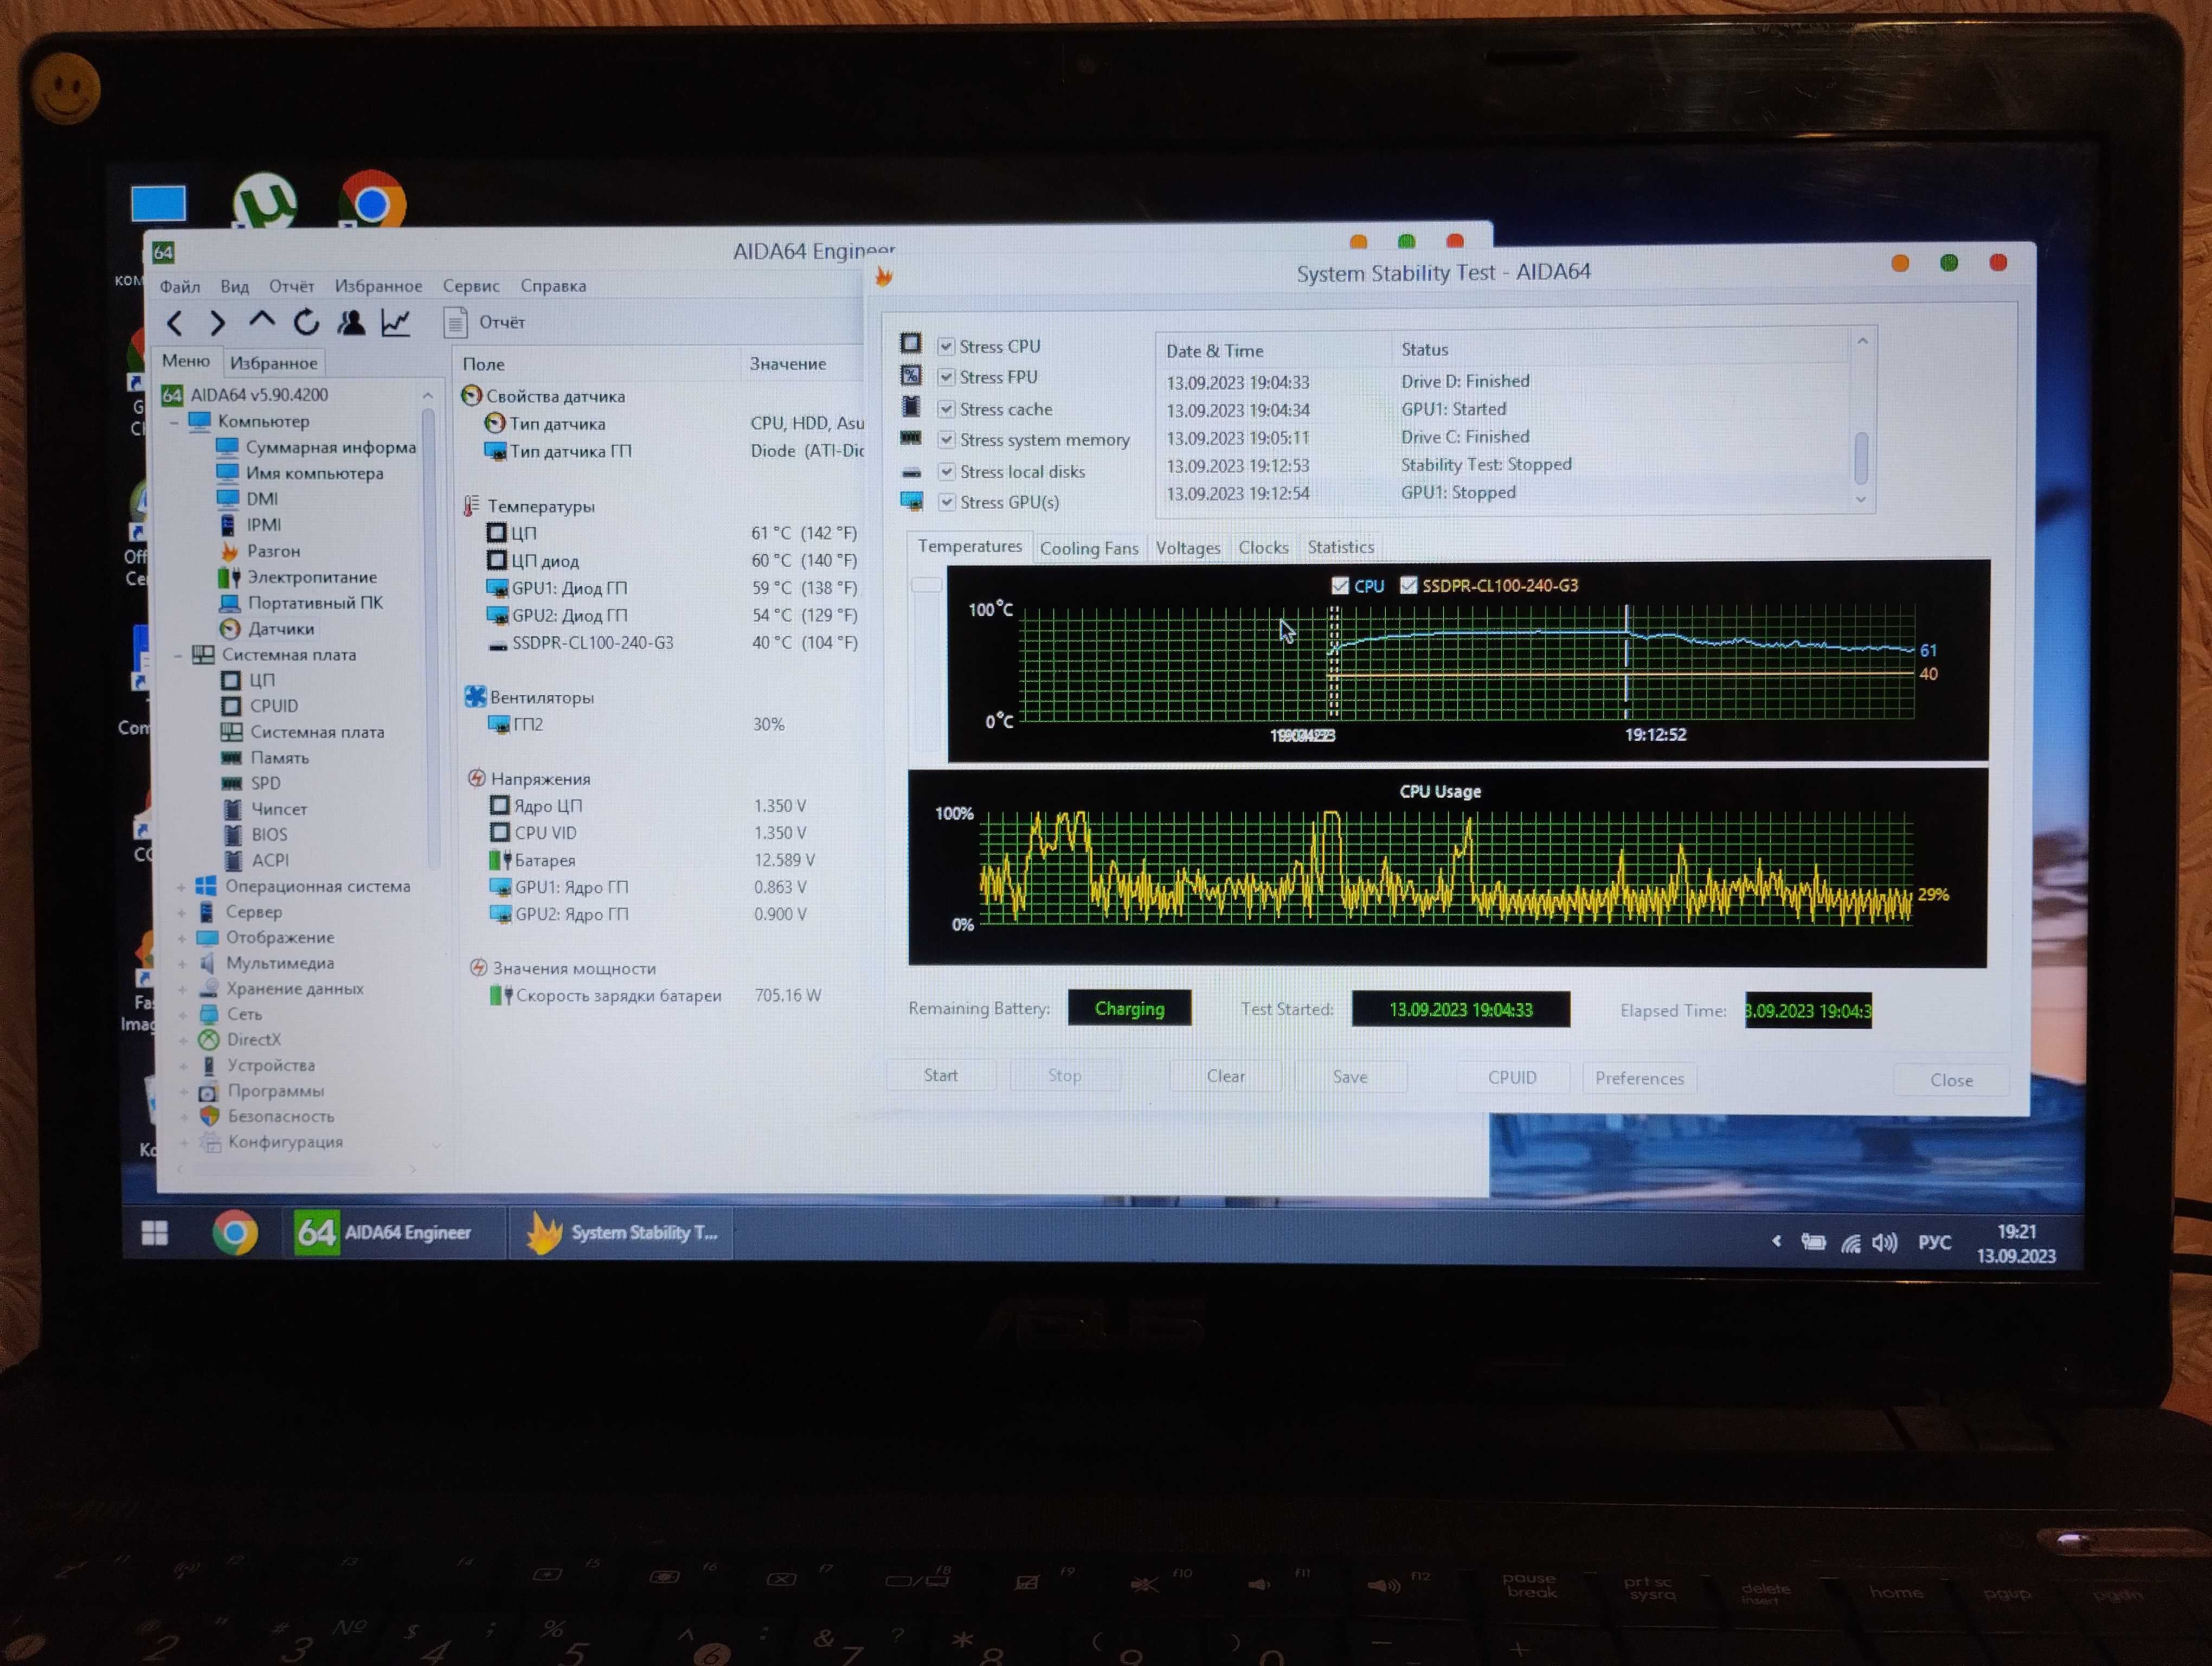Expand the Операционная система tree node

pyautogui.click(x=181, y=887)
